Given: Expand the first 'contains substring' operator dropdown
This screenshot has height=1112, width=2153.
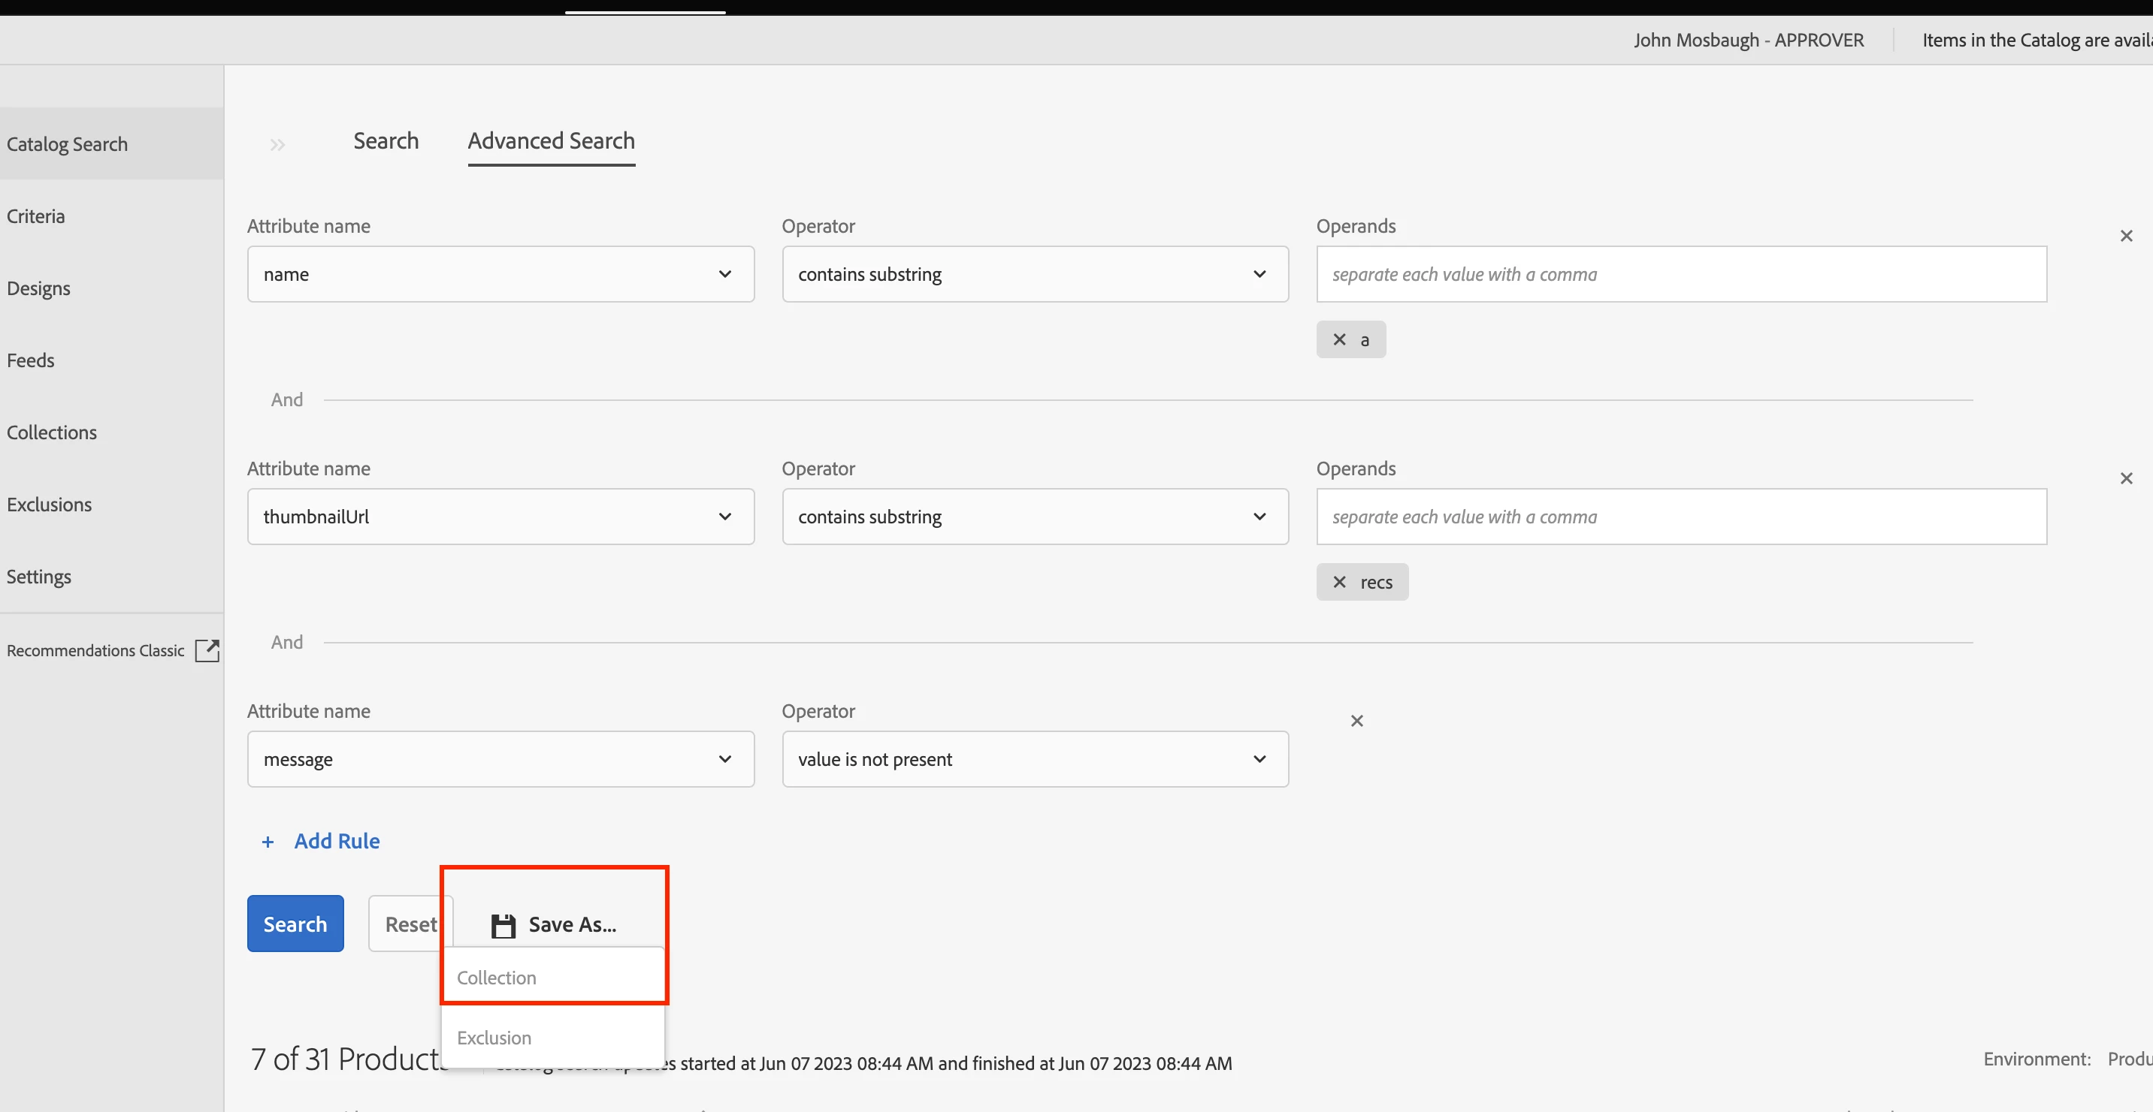Looking at the screenshot, I should 1034,274.
